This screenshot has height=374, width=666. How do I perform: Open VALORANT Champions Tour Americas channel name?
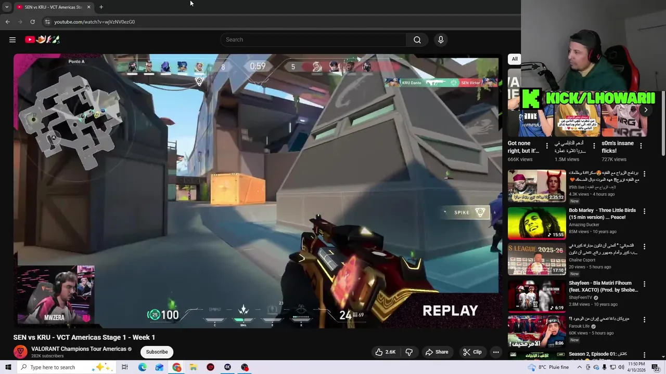point(79,349)
